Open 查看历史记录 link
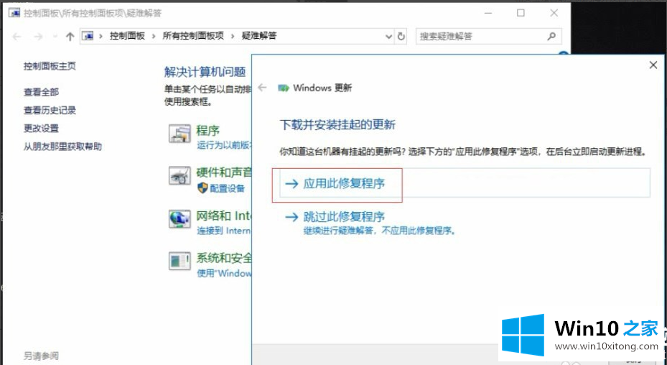 point(50,110)
